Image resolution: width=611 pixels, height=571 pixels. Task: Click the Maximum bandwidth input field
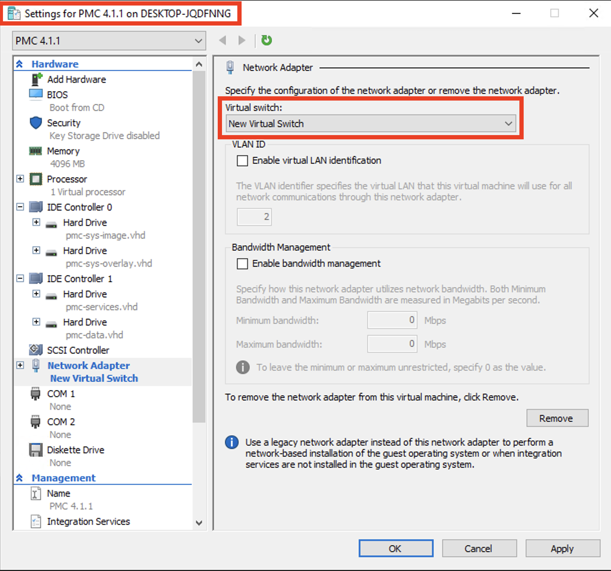pyautogui.click(x=392, y=344)
